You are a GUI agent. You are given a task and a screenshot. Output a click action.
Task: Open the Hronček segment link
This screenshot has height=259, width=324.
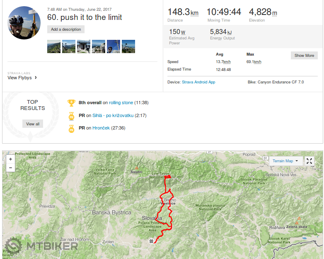pos(101,128)
